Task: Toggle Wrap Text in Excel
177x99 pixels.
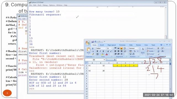Action: 125,48
